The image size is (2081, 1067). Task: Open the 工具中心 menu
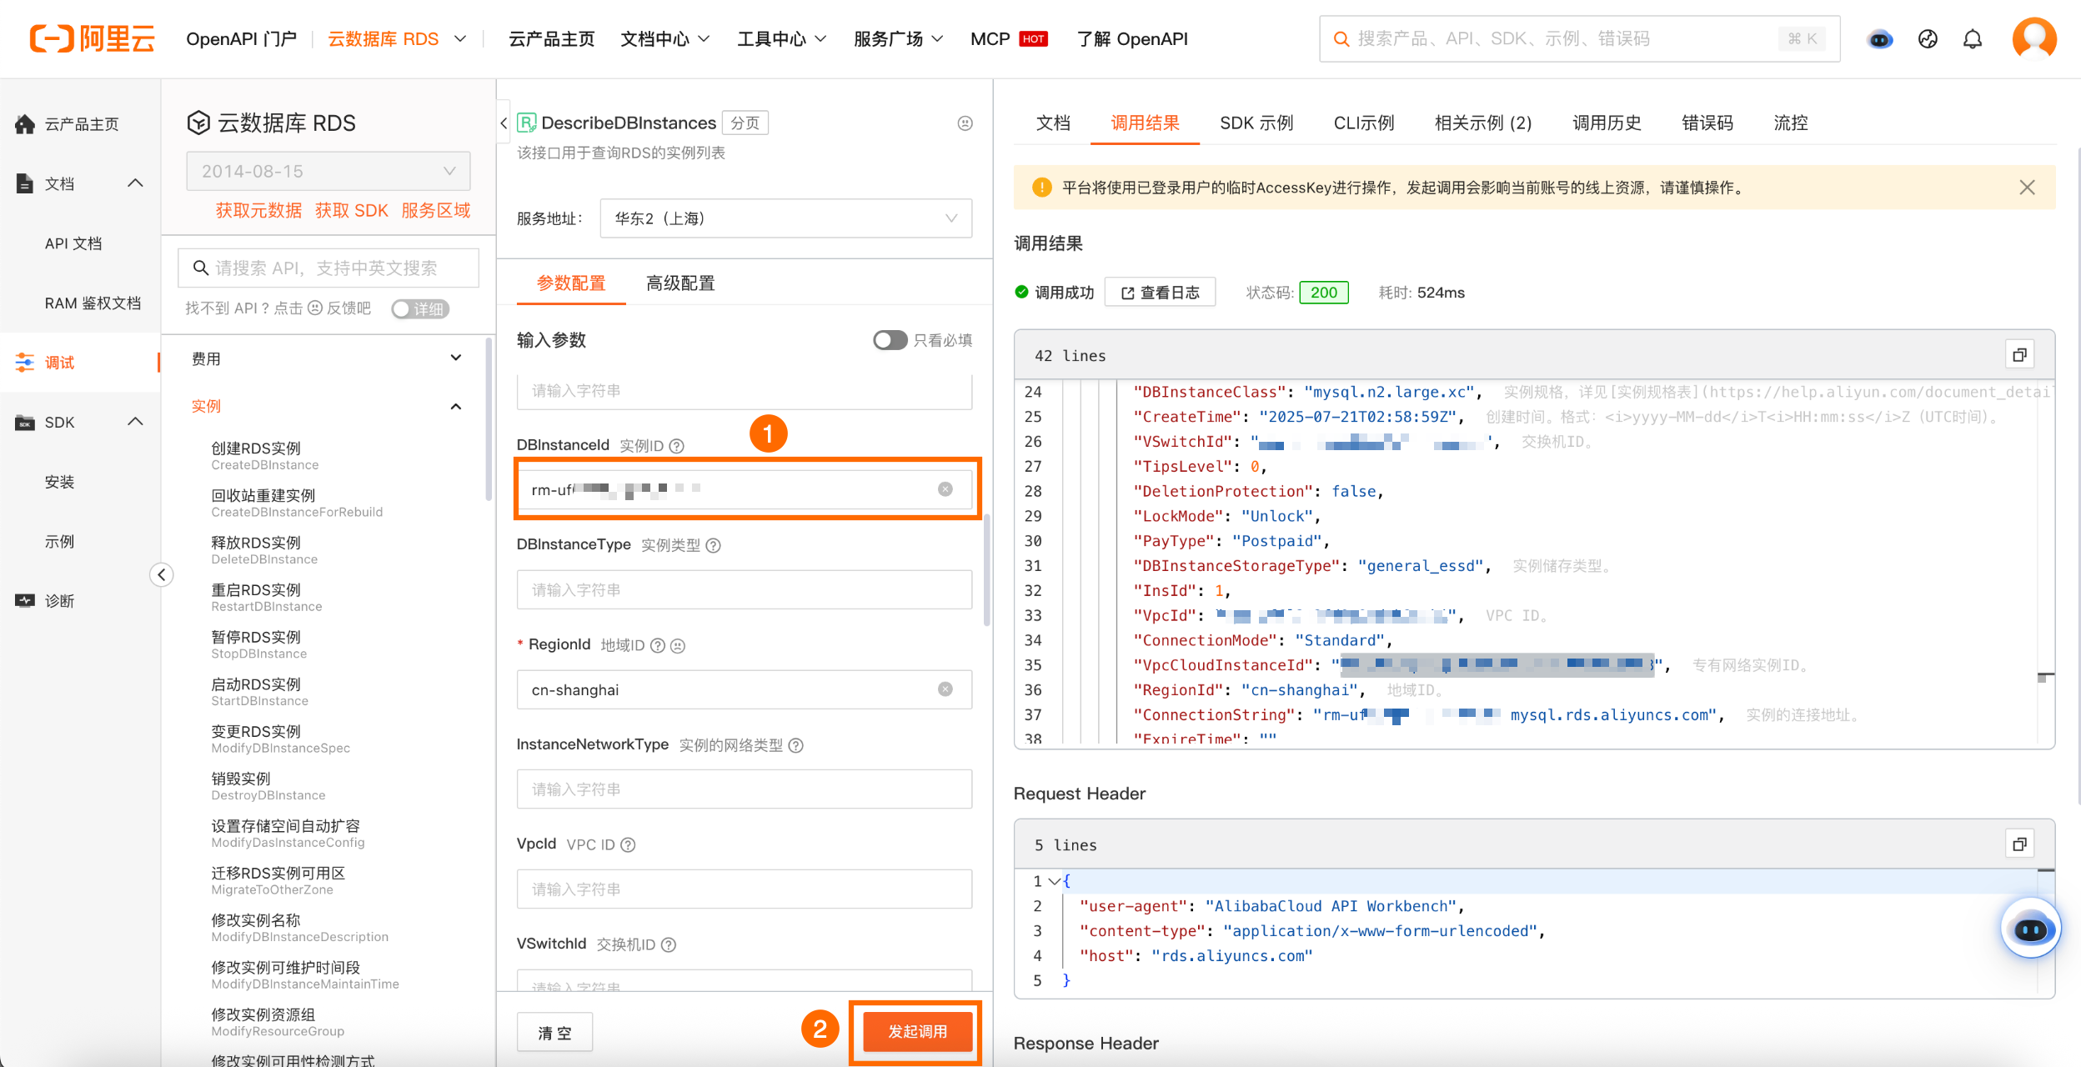tap(781, 39)
